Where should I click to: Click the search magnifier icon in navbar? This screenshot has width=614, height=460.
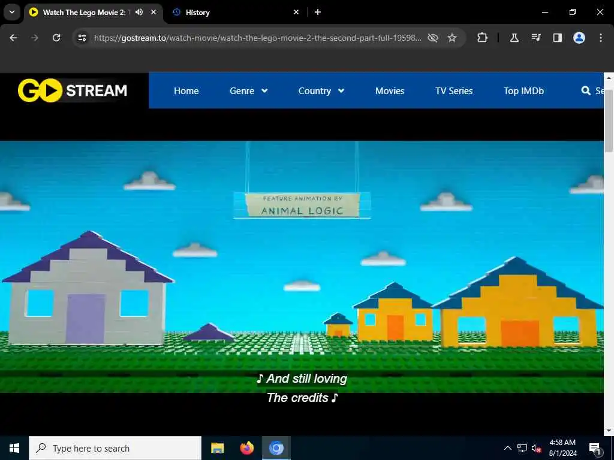(586, 91)
